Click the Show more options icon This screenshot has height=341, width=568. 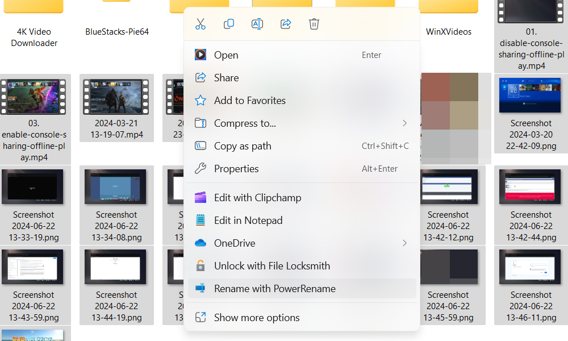click(x=201, y=318)
